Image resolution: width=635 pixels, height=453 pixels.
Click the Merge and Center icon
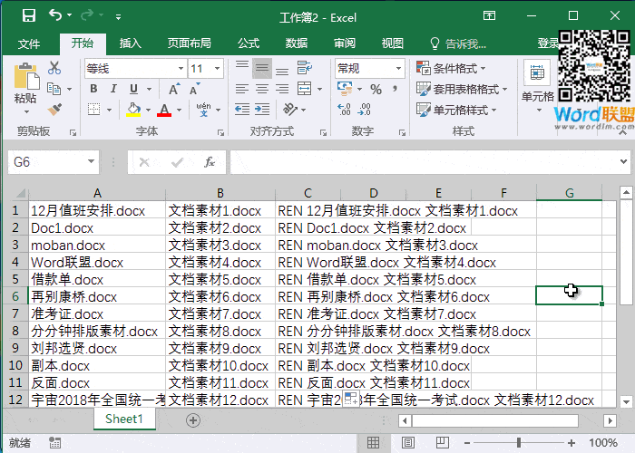pyautogui.click(x=304, y=89)
